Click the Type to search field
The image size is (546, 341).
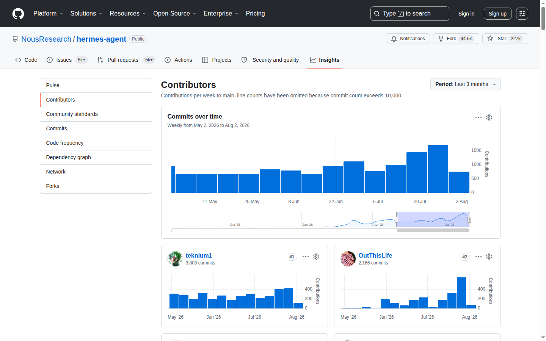pos(410,14)
